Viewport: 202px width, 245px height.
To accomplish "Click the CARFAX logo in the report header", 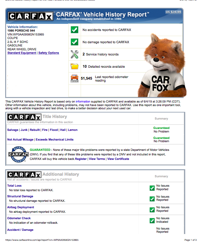I will coord(30,16).
